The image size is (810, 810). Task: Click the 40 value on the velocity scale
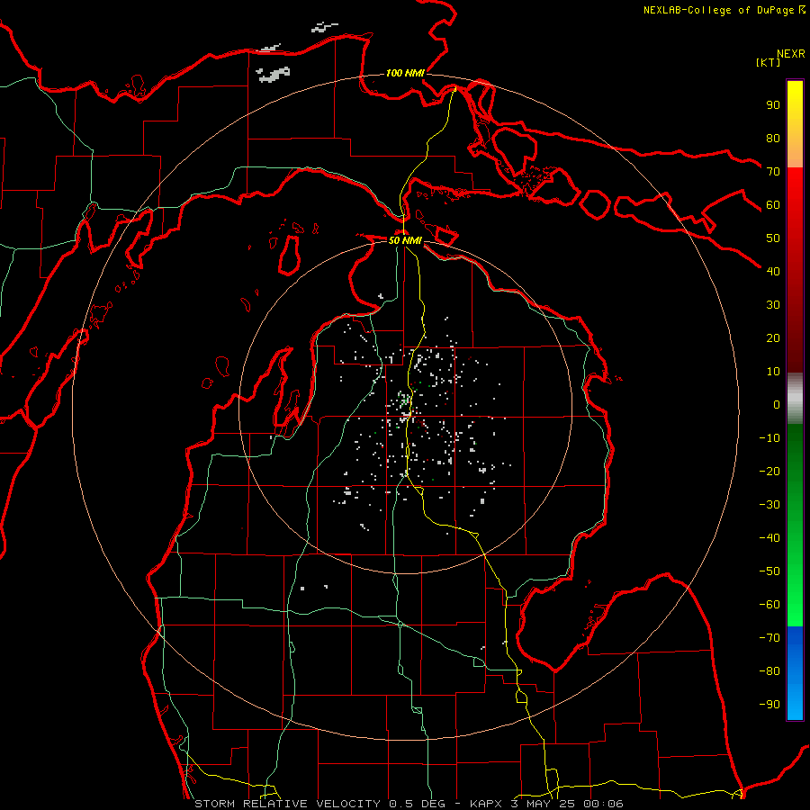tap(773, 272)
